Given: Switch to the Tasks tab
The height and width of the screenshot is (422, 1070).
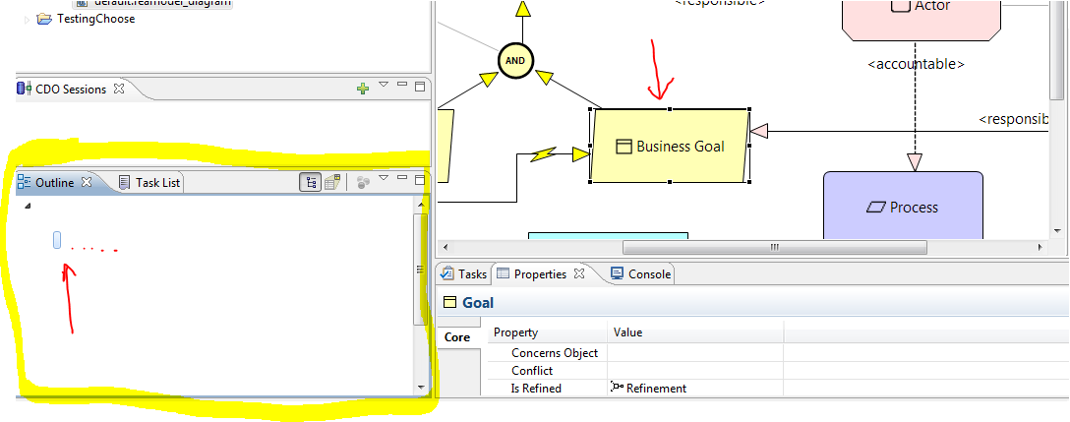Looking at the screenshot, I should click(x=464, y=273).
